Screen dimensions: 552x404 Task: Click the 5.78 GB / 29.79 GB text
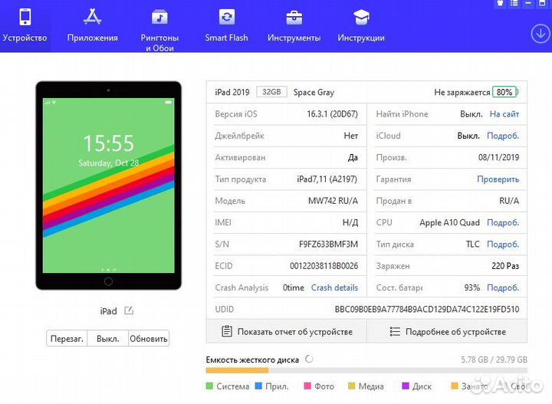pyautogui.click(x=494, y=360)
